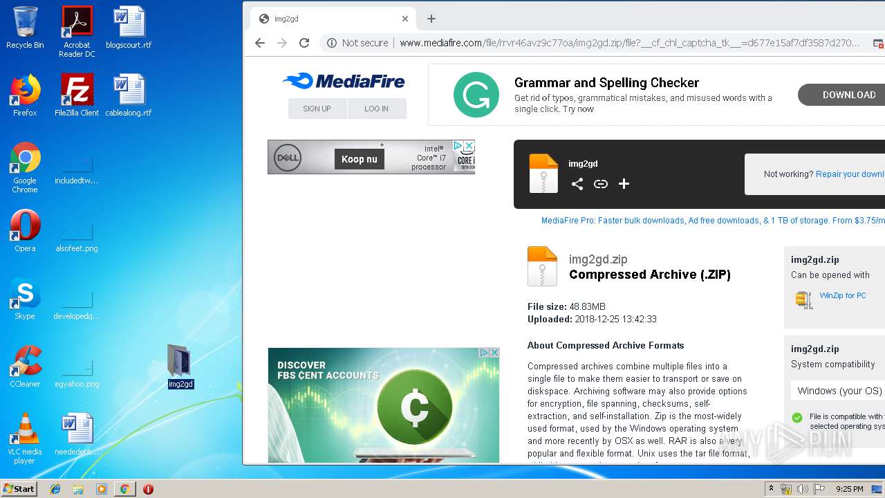
Task: Select the img2gd folder on desktop
Action: [180, 367]
